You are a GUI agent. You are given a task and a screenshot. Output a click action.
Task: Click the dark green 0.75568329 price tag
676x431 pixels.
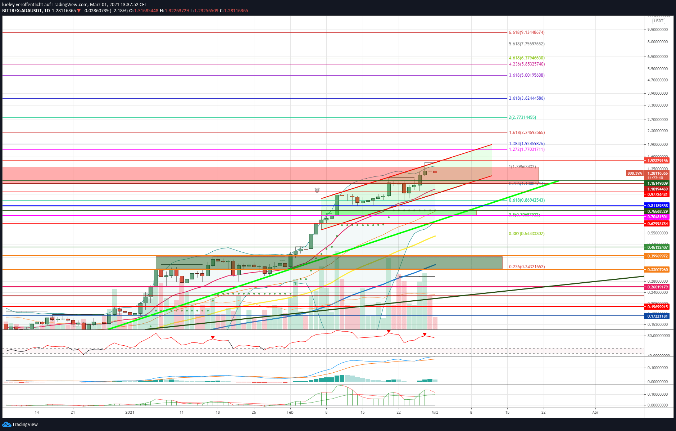click(658, 211)
